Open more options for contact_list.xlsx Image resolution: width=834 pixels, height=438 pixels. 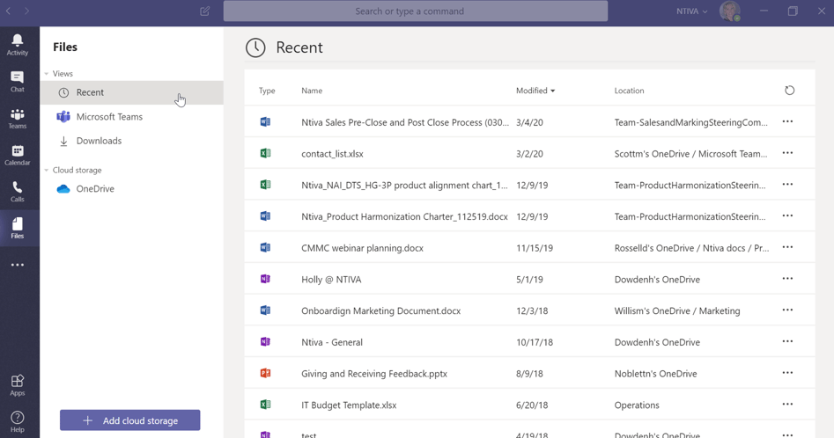(787, 153)
